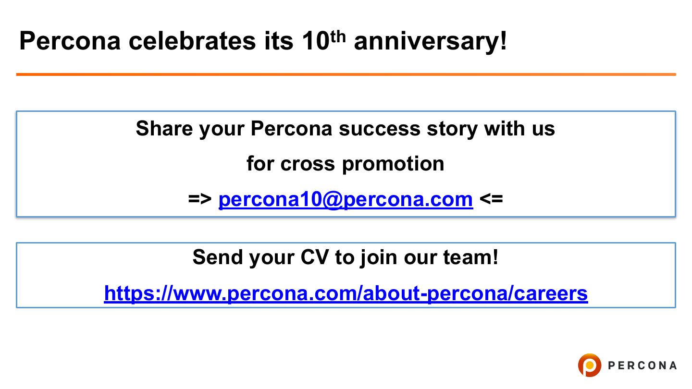Click the superscript "th" in the title

coord(338,36)
